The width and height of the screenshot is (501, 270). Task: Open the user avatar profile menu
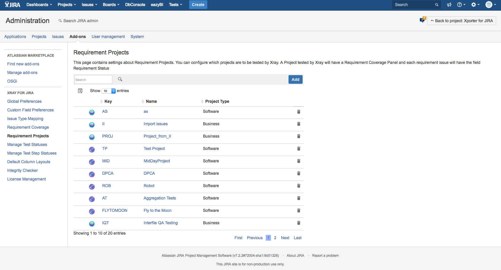(491, 5)
